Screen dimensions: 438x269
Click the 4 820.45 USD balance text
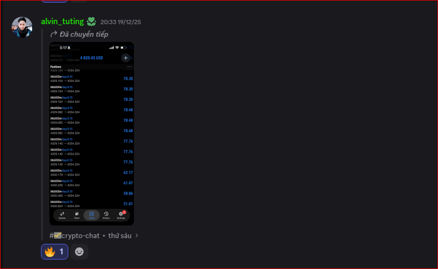[91, 58]
